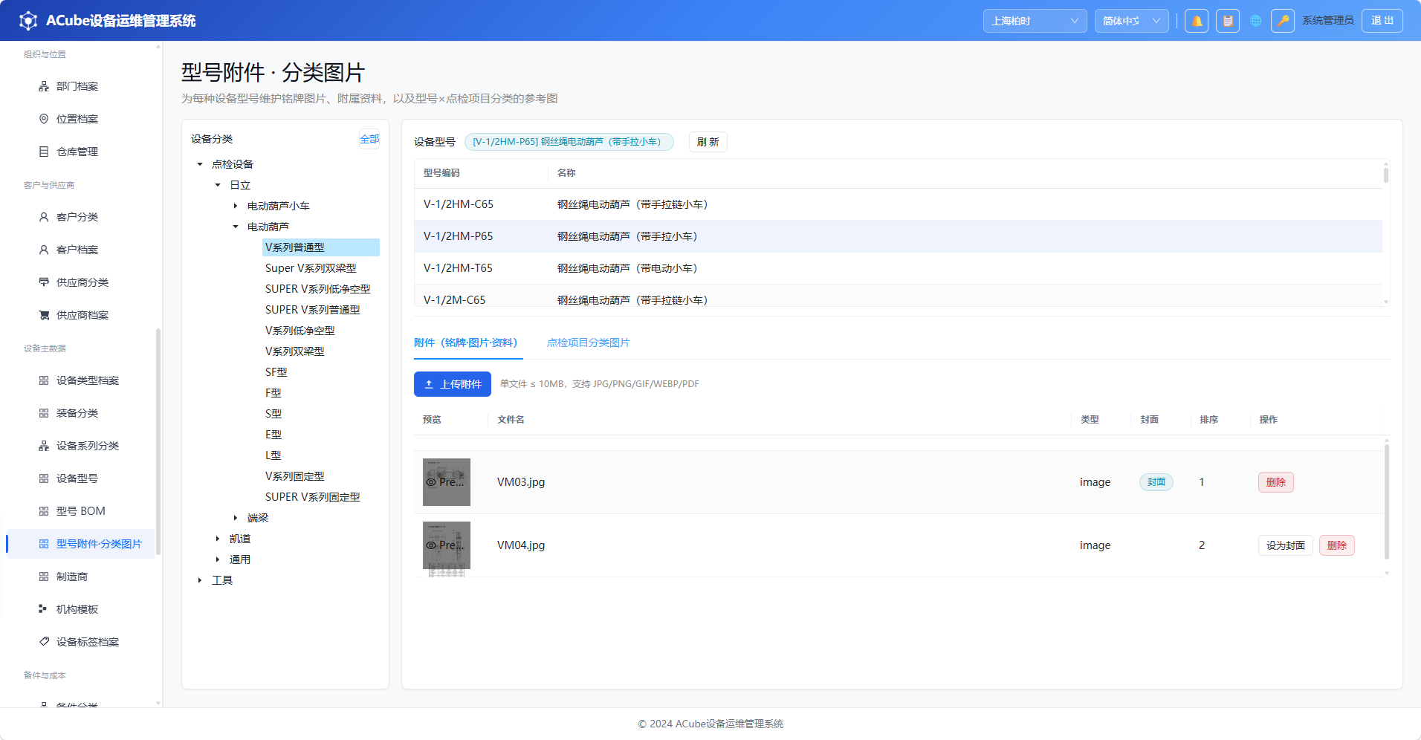
Task: Switch to the 点检项目分类图片 tab
Action: [x=589, y=343]
